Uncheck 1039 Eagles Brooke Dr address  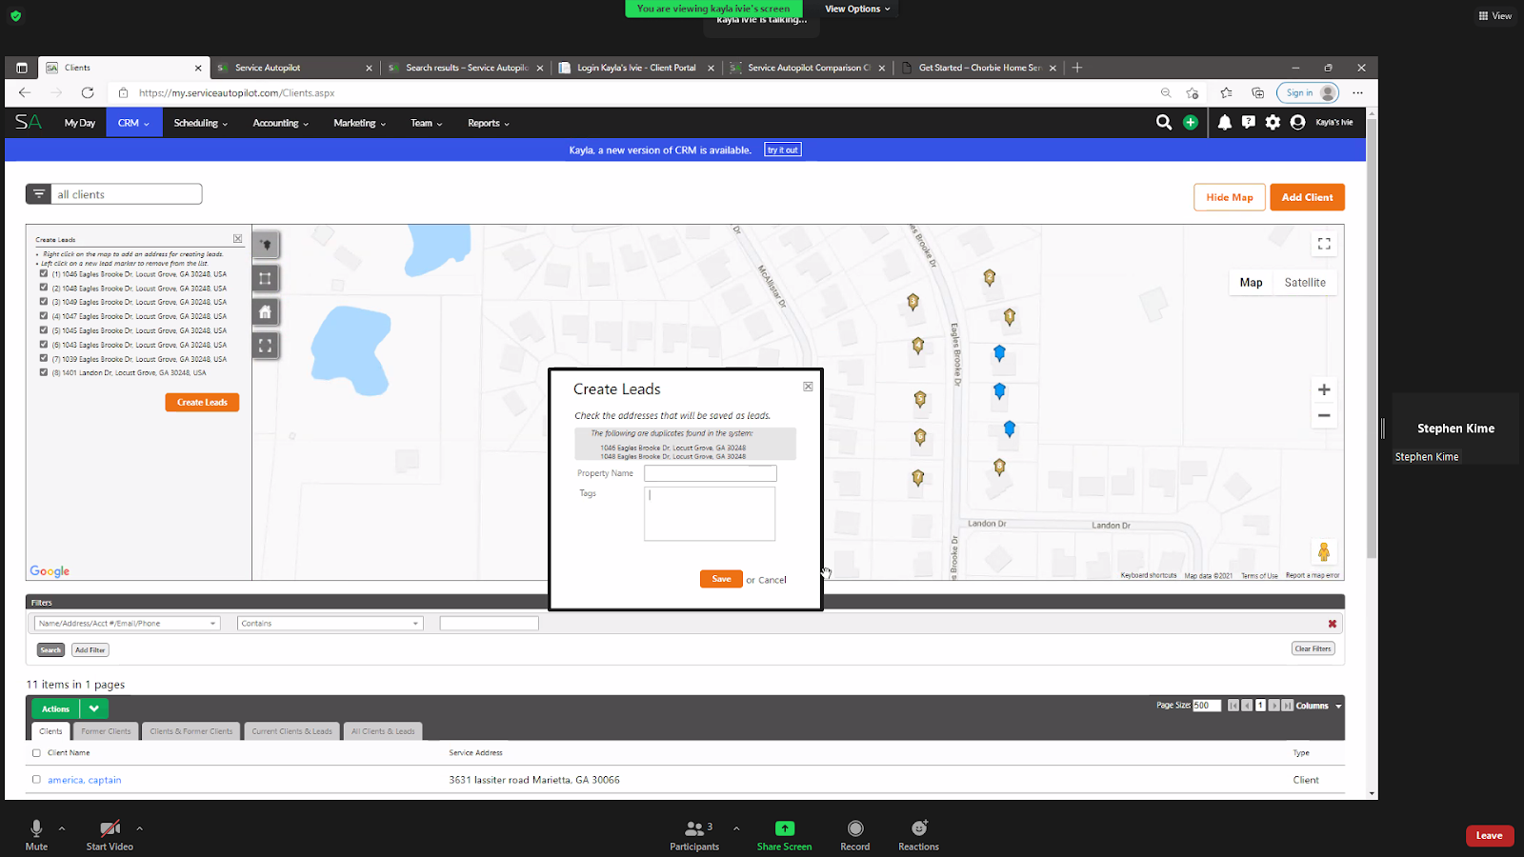tap(44, 358)
